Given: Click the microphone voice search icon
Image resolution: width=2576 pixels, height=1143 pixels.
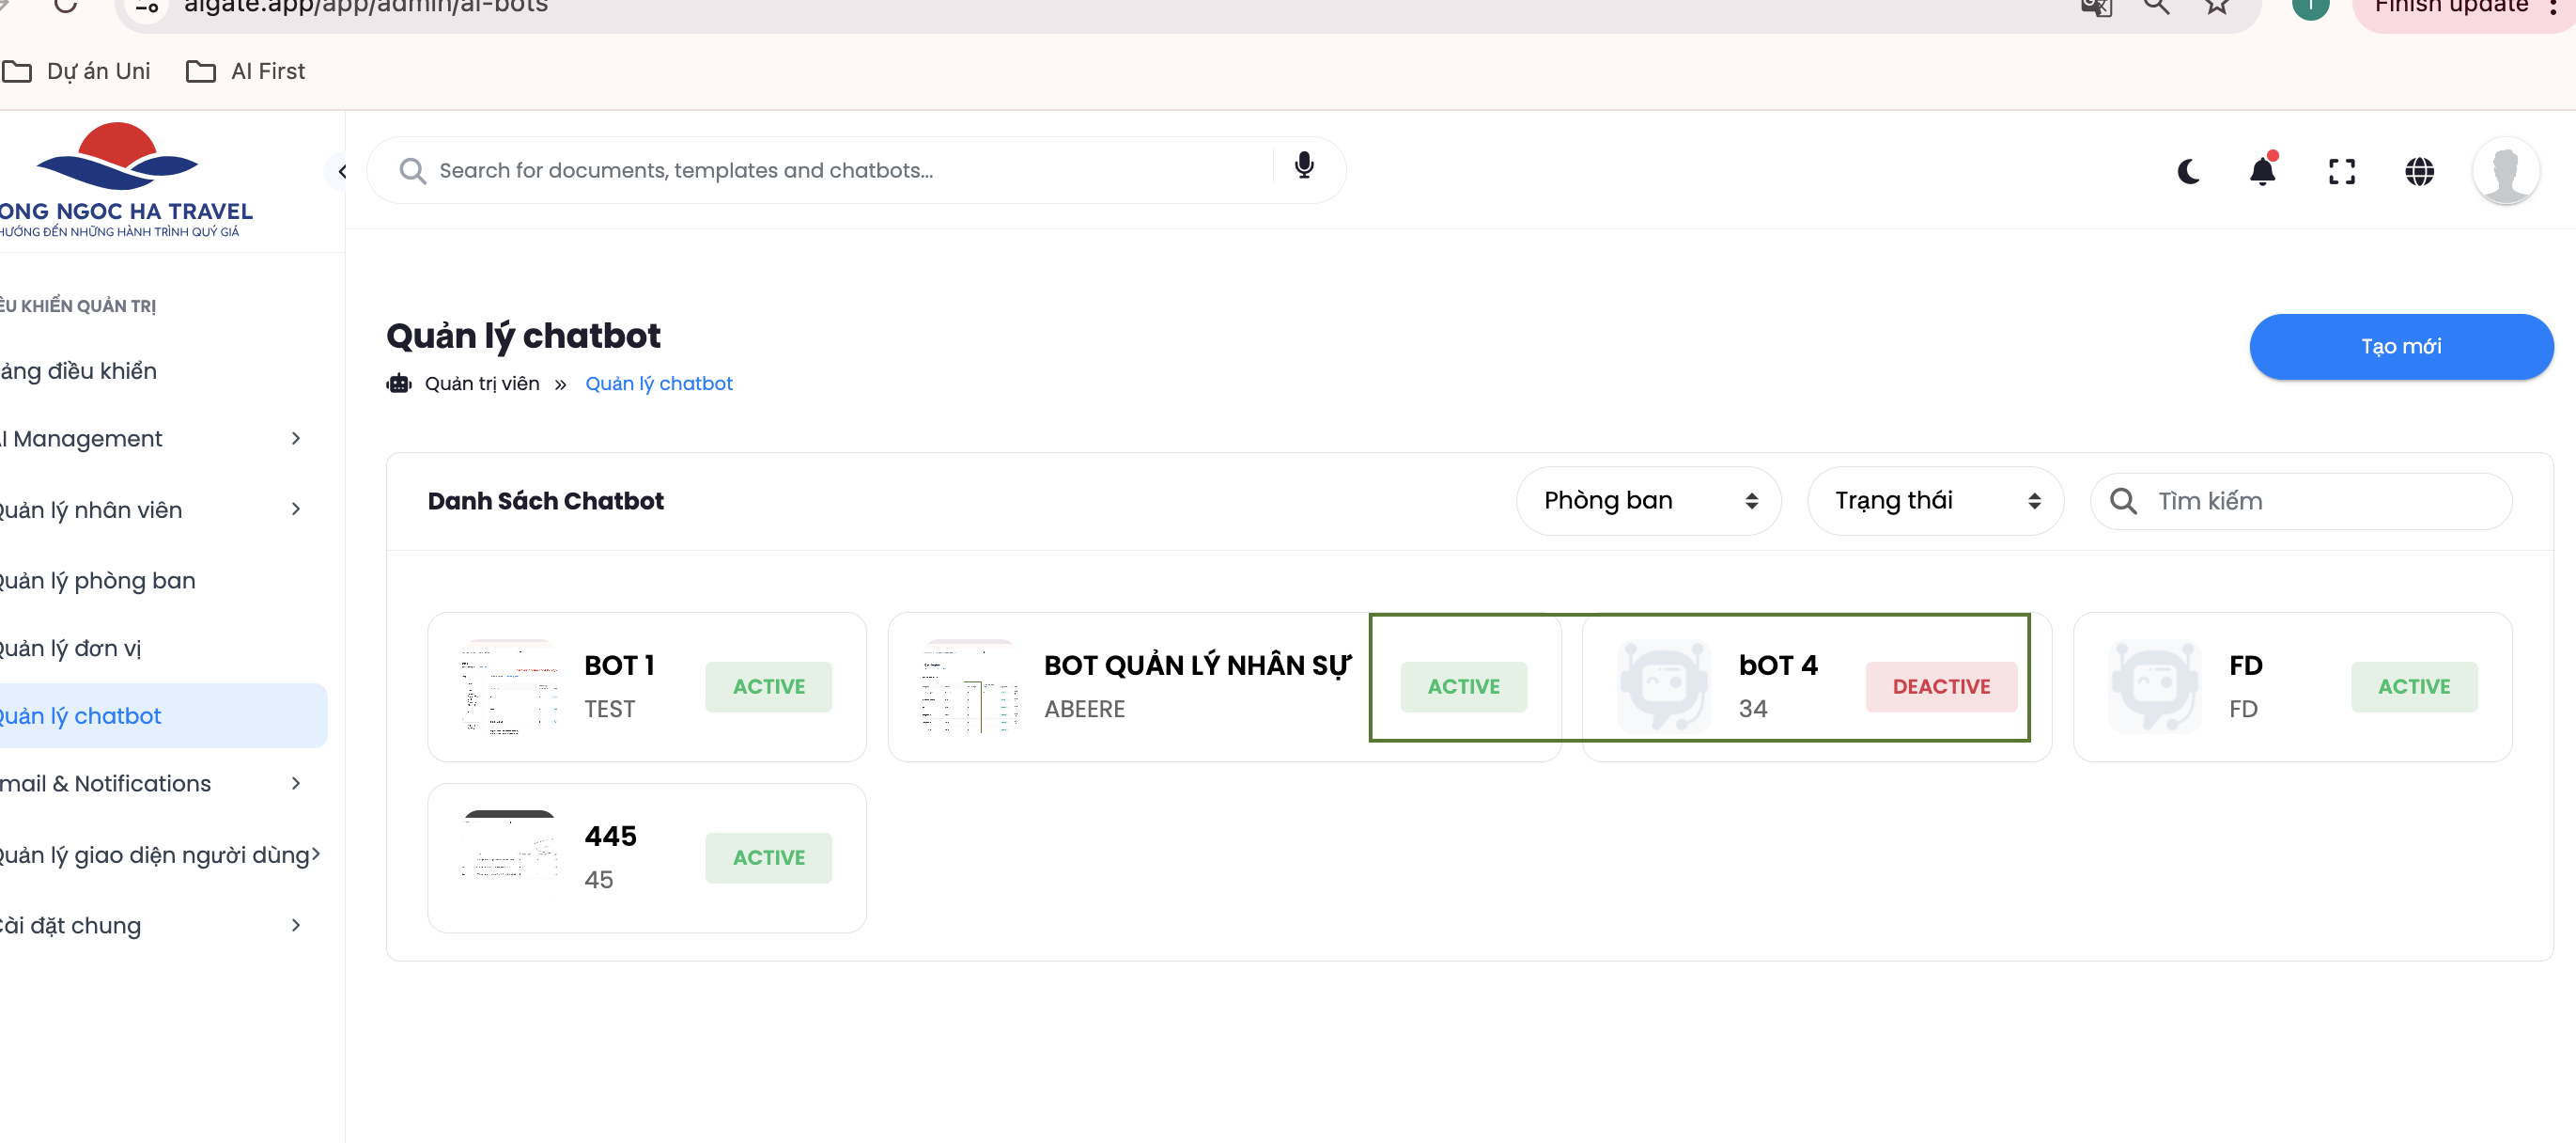Looking at the screenshot, I should pos(1303,166).
